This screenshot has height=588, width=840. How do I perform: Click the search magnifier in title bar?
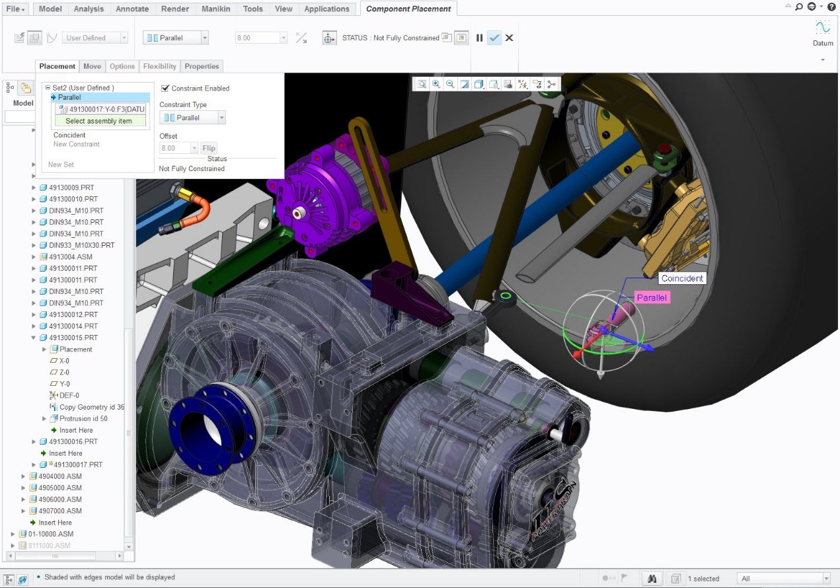[x=799, y=7]
